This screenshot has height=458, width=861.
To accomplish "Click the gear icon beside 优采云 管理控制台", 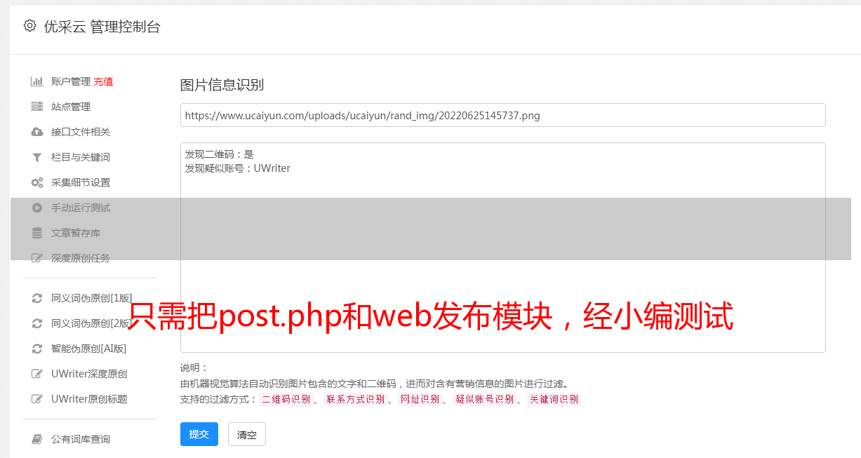I will click(29, 26).
